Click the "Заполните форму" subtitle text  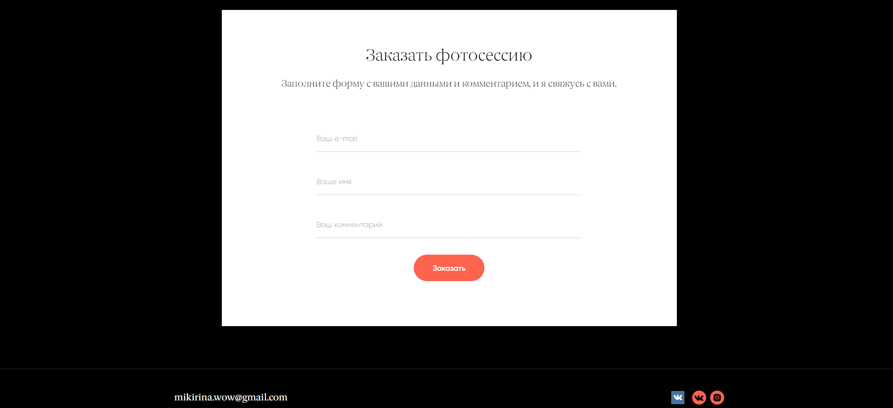click(323, 84)
